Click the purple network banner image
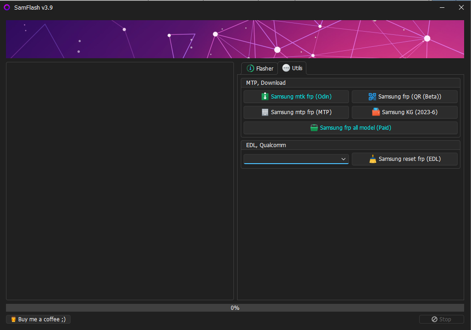 [235, 39]
